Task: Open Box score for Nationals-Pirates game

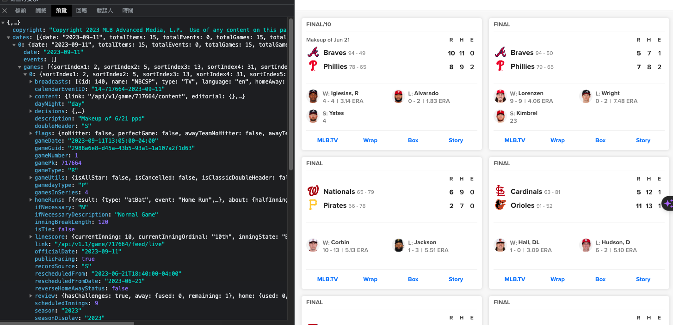Action: click(413, 279)
